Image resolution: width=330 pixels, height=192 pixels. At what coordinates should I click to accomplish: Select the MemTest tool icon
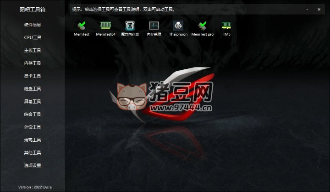(x=82, y=26)
